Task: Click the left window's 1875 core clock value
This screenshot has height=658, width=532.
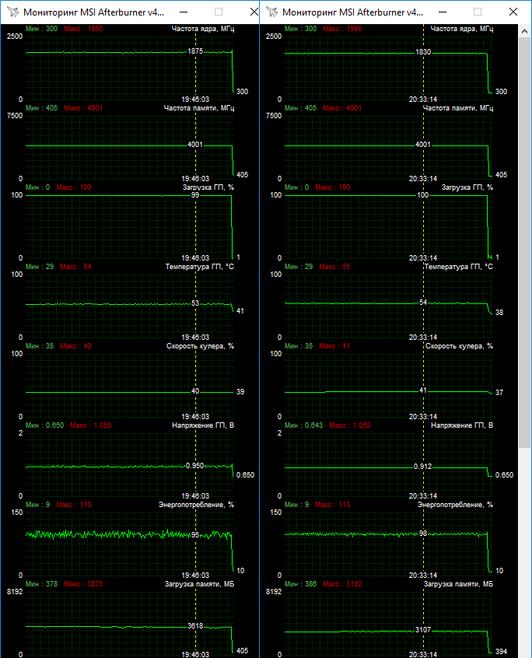Action: click(x=195, y=51)
